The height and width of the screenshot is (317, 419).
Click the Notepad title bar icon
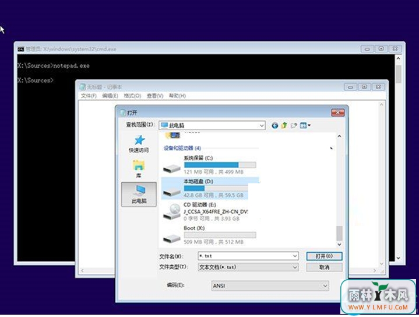pos(83,87)
